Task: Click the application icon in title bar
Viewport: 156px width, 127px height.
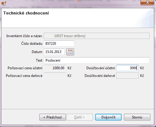Action: point(4,4)
